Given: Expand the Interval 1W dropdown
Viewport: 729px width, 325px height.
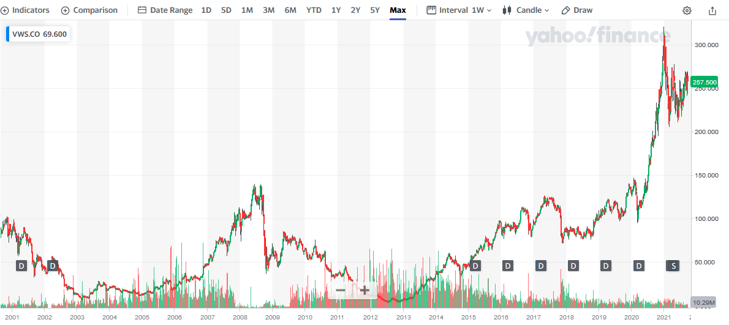Looking at the screenshot, I should tap(459, 10).
